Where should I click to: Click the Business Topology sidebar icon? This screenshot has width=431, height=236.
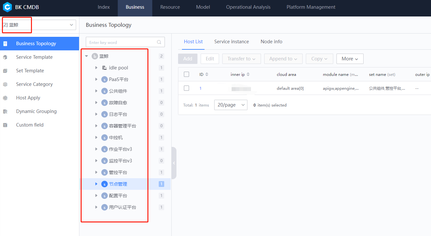[5, 44]
